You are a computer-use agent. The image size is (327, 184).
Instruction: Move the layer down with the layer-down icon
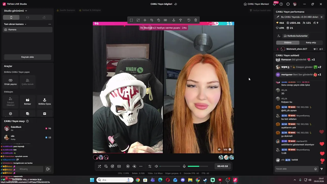coord(181,20)
